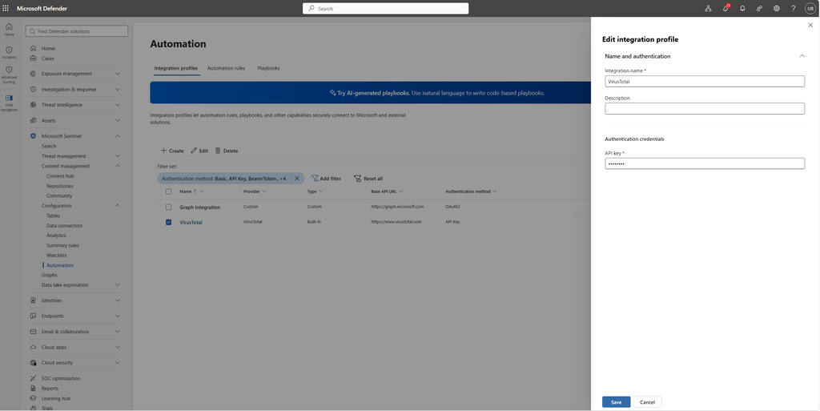The image size is (820, 411).
Task: Click the top Search box
Action: 385,8
